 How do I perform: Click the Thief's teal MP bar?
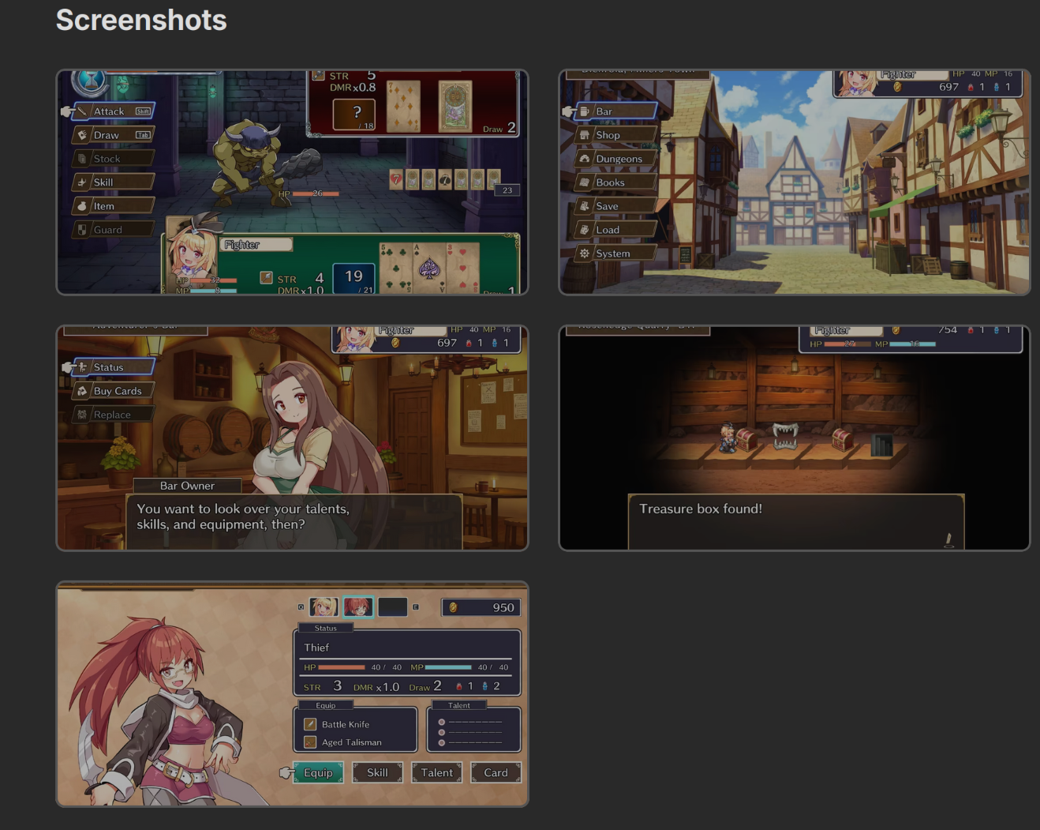[x=448, y=667]
